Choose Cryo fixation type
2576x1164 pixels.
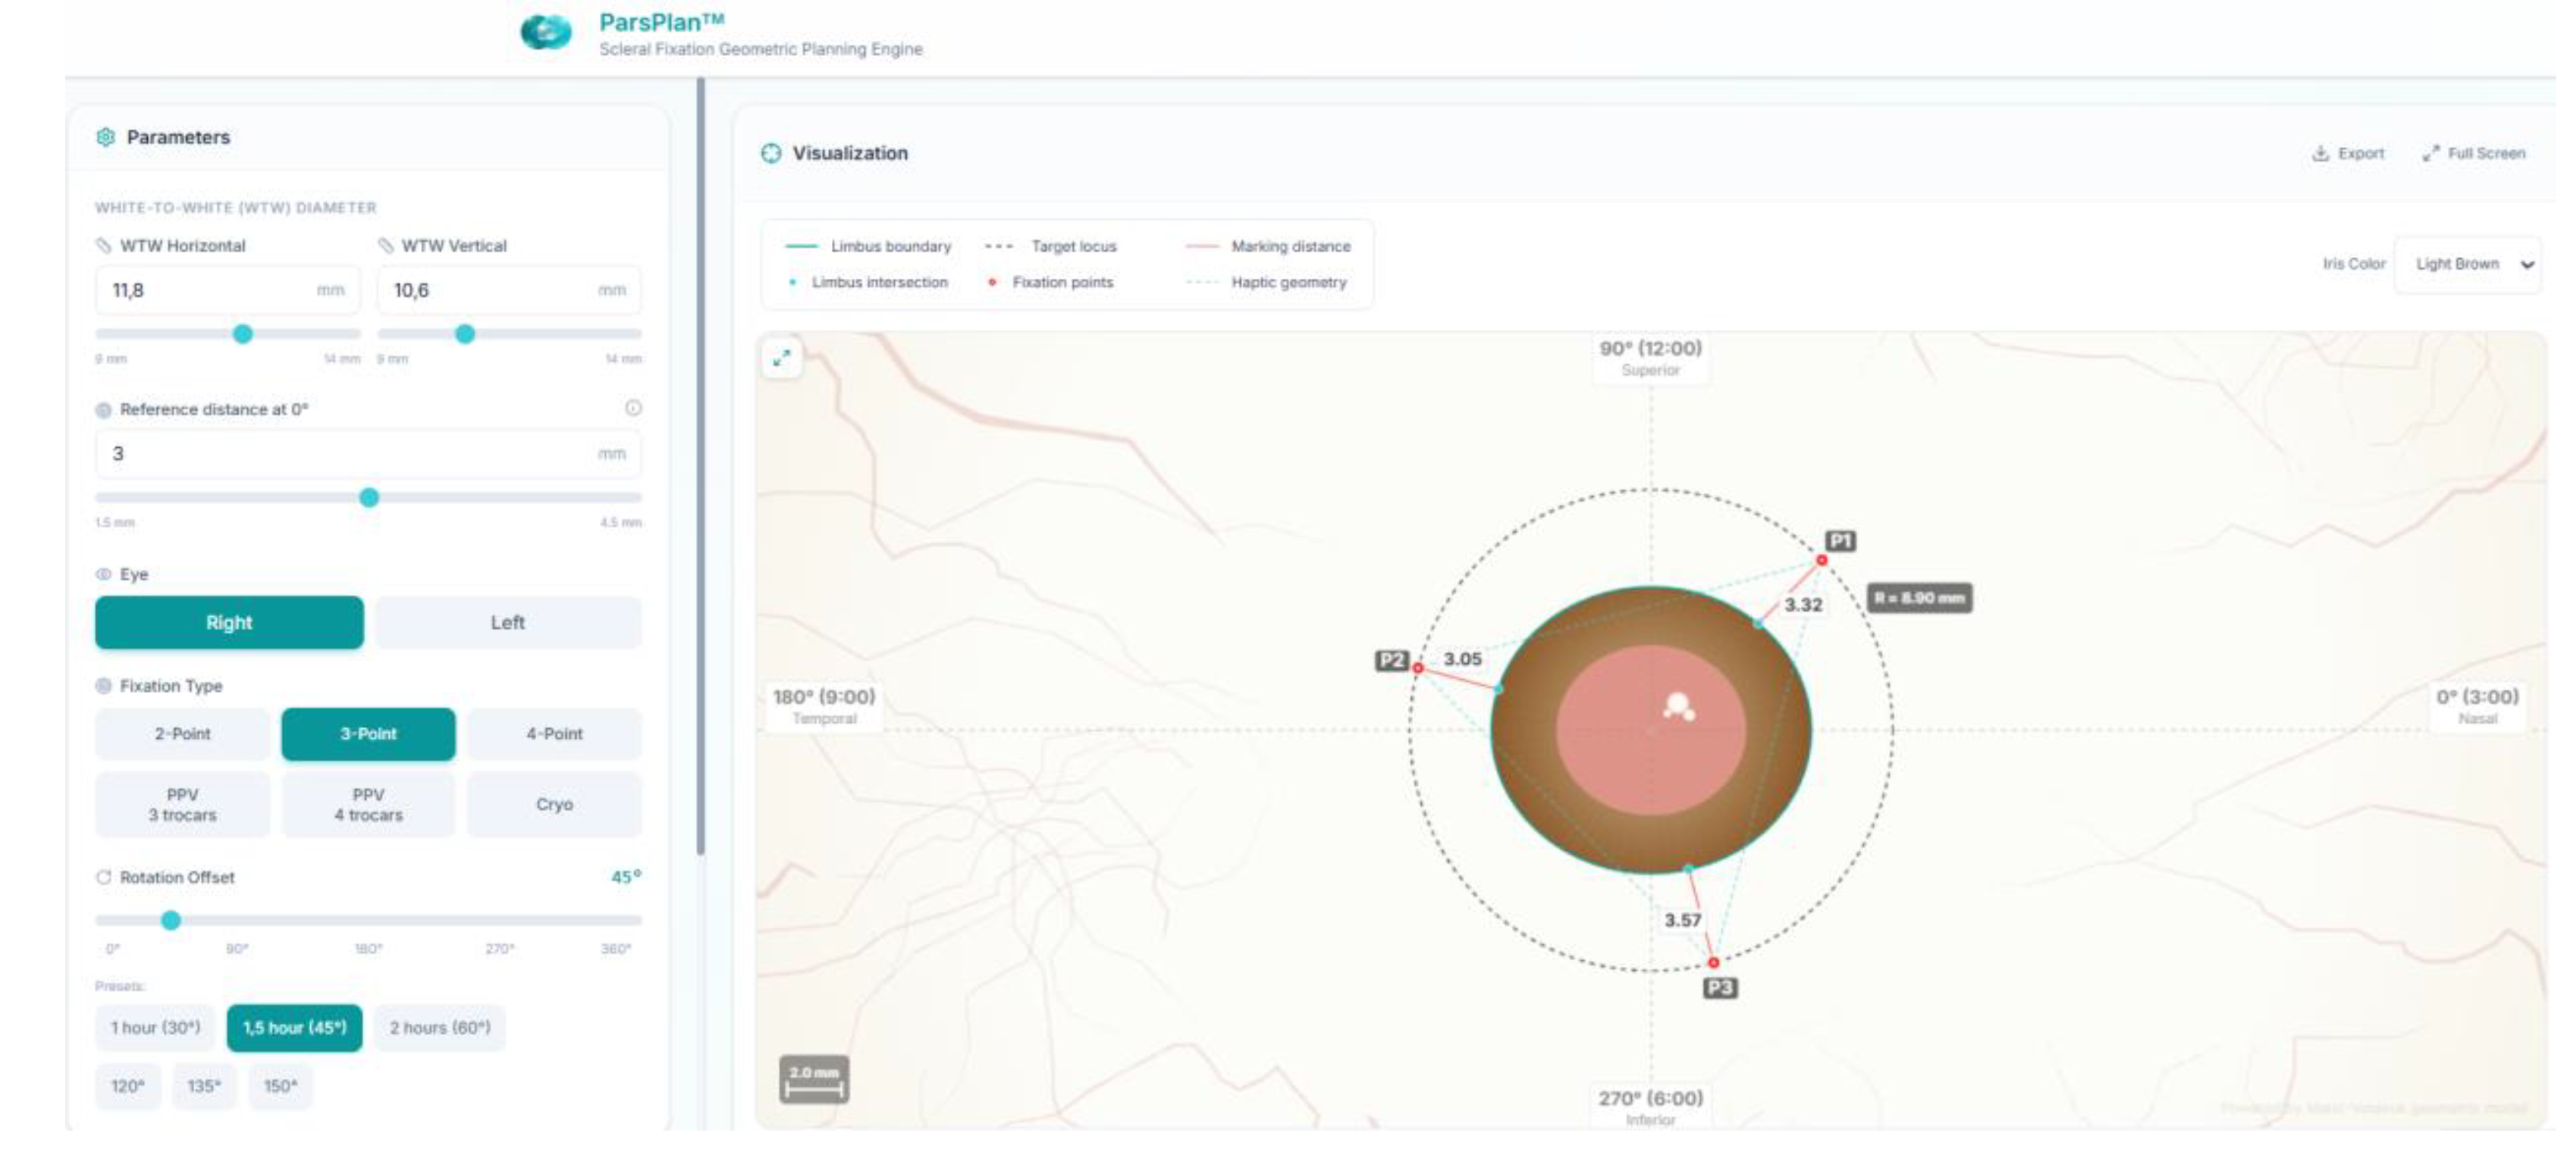click(x=554, y=804)
